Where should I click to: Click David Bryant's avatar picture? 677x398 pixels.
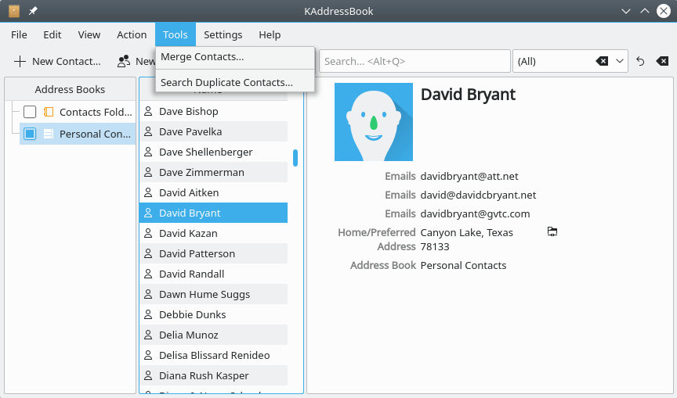coord(374,122)
